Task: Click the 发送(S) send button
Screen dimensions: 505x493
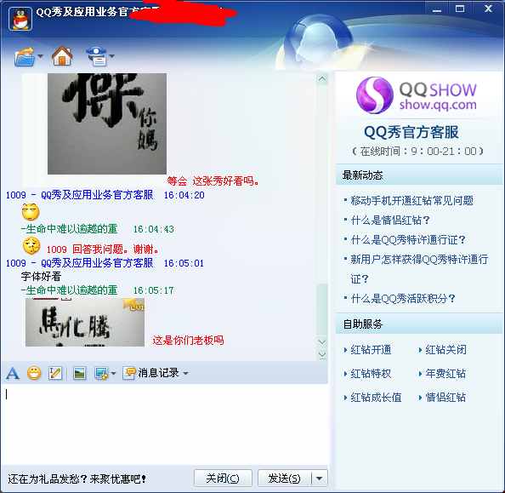Action: [x=285, y=479]
